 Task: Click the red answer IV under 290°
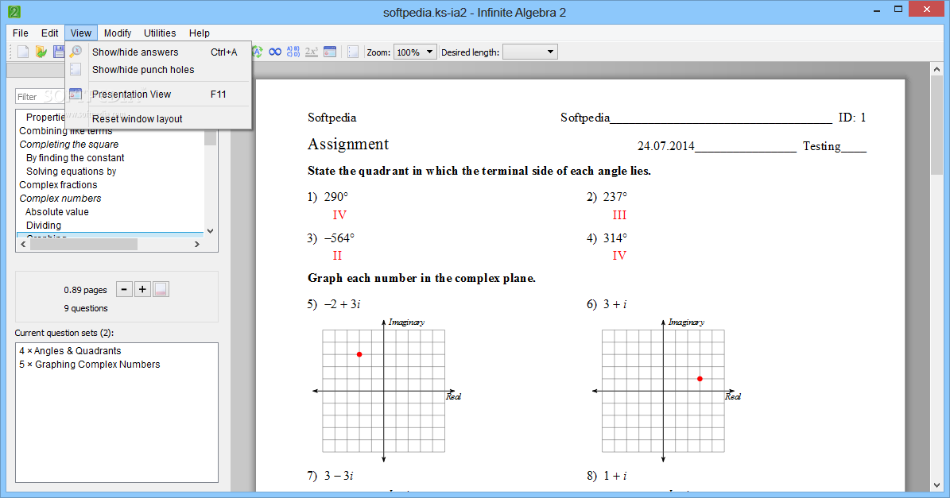click(339, 214)
